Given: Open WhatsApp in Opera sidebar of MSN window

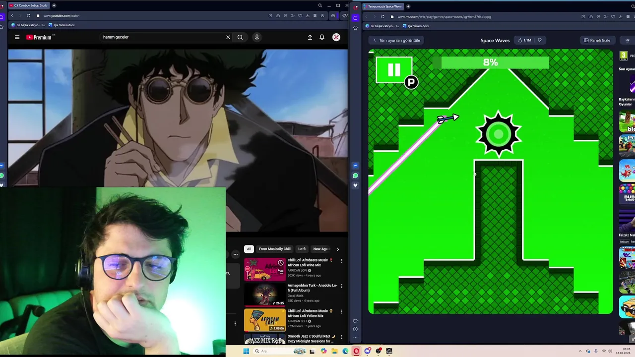Looking at the screenshot, I should click(355, 176).
